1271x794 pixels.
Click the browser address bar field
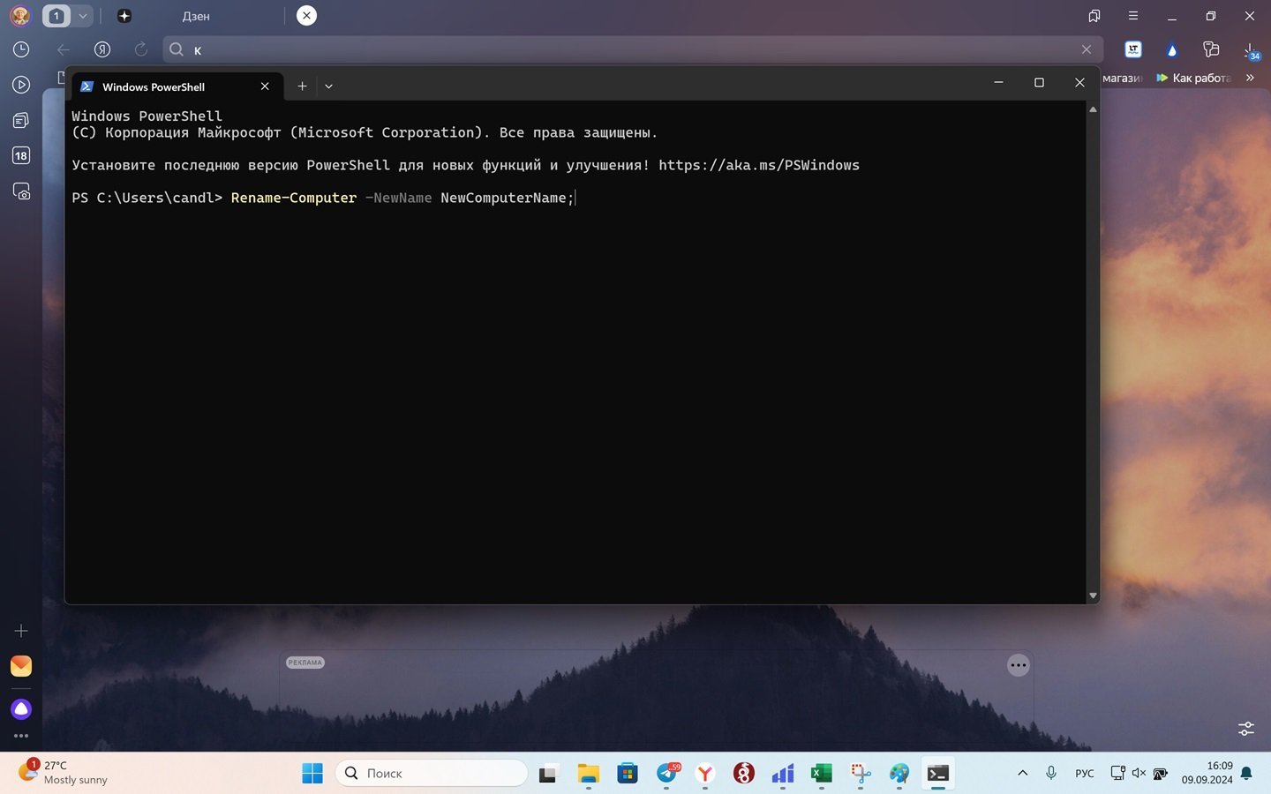click(632, 49)
